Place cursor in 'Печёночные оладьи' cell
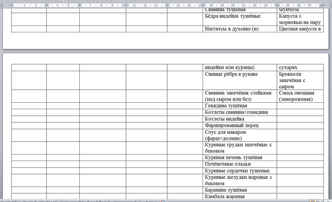Image resolution: width=332 pixels, height=202 pixels. point(228,164)
